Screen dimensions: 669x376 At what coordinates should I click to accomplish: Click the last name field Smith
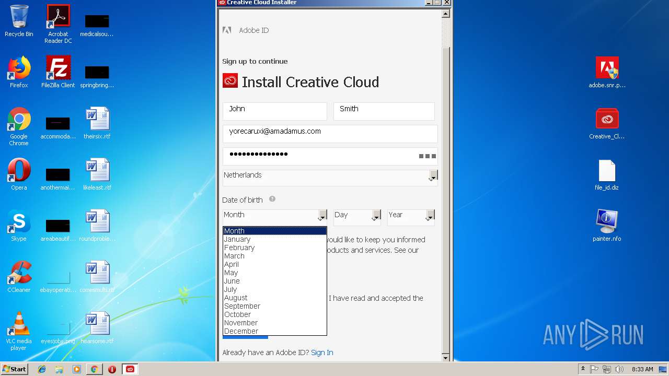[384, 111]
